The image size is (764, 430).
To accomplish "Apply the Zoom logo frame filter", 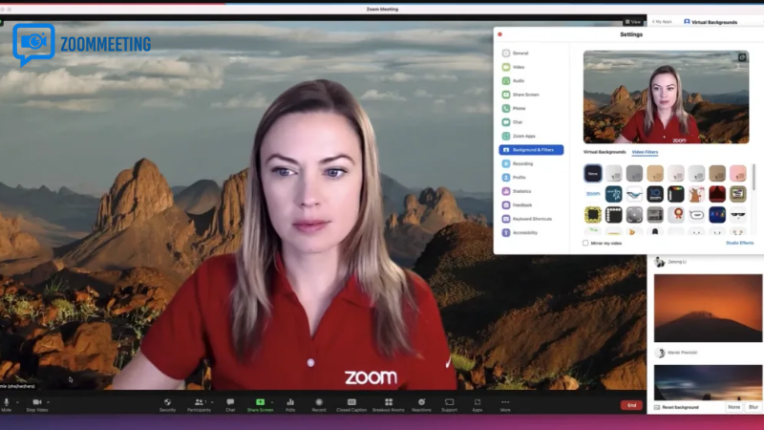I will click(x=593, y=194).
